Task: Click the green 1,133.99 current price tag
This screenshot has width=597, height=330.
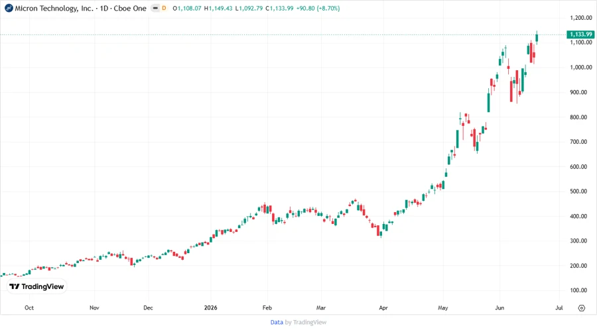Action: click(580, 34)
